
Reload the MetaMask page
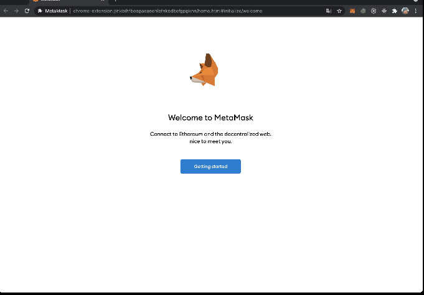27,11
